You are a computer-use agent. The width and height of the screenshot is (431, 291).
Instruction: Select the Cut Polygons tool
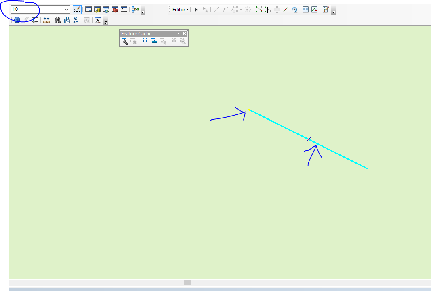(x=277, y=10)
